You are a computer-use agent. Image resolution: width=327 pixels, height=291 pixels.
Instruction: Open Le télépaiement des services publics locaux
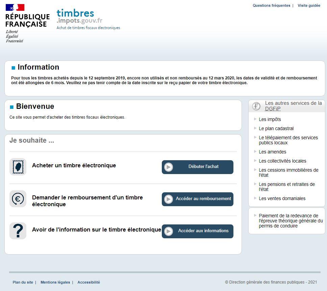pos(288,140)
